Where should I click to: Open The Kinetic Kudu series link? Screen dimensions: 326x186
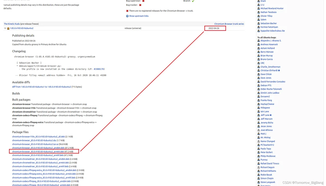(12, 24)
